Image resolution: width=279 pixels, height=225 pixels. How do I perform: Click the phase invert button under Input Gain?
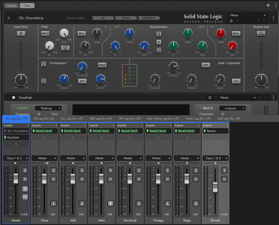click(x=21, y=33)
